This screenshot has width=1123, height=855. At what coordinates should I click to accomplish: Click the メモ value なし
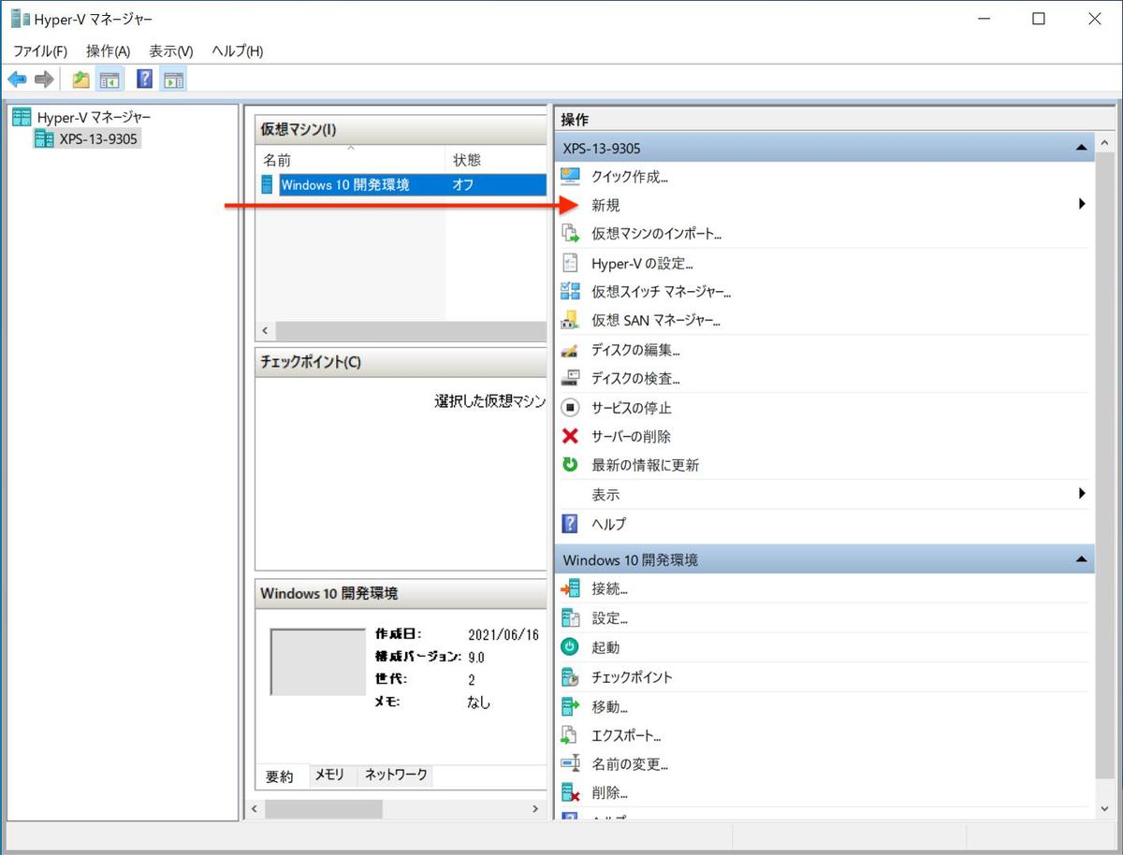(478, 702)
